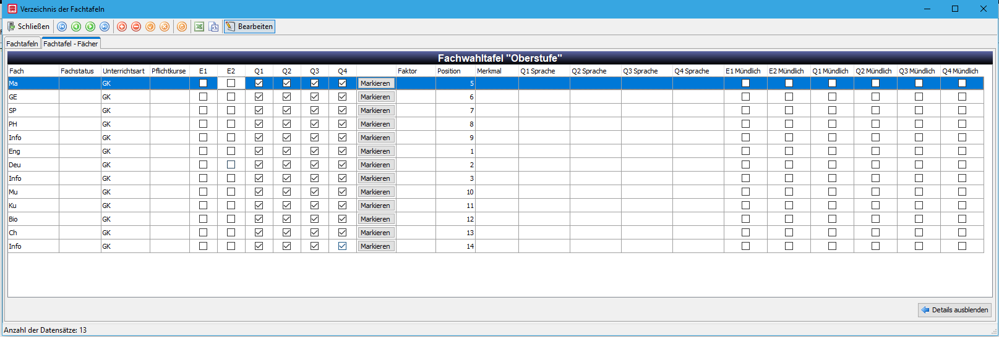Viewport: 999px width, 337px height.
Task: Click Details ausblenden button
Action: pyautogui.click(x=954, y=310)
